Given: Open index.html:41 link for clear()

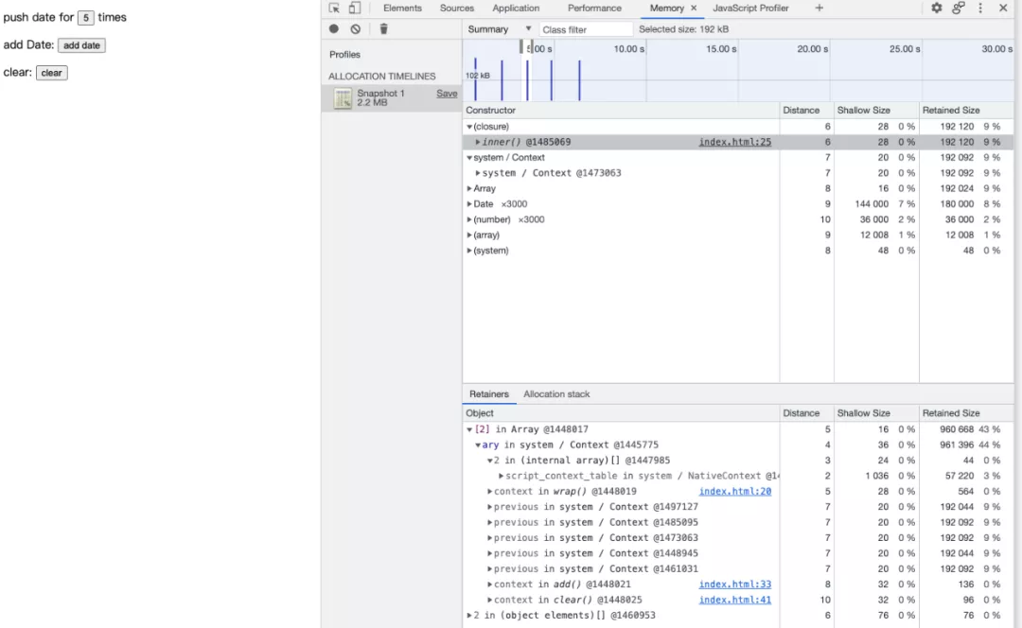Looking at the screenshot, I should [x=734, y=600].
